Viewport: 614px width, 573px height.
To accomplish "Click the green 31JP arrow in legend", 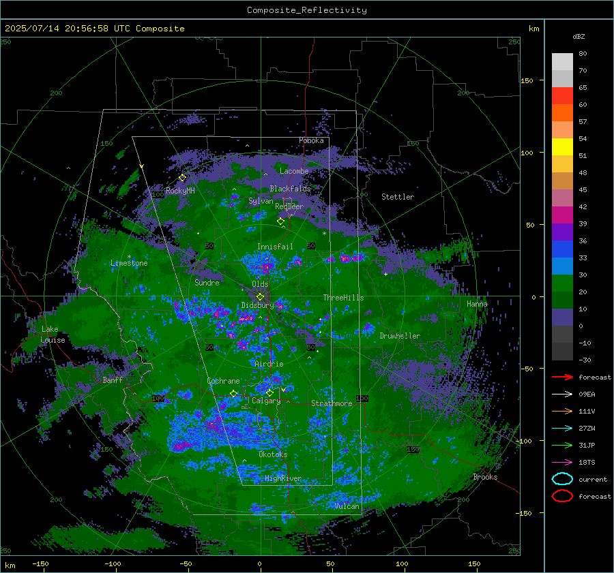I will click(562, 445).
